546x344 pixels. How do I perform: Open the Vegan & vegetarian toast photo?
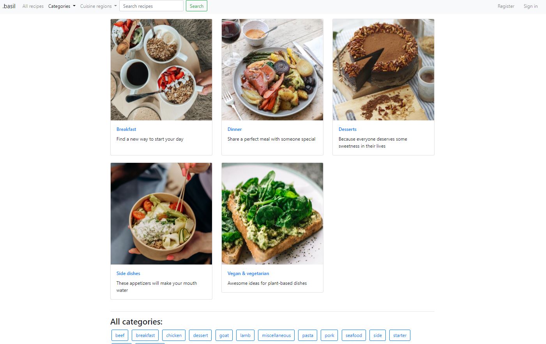point(272,214)
